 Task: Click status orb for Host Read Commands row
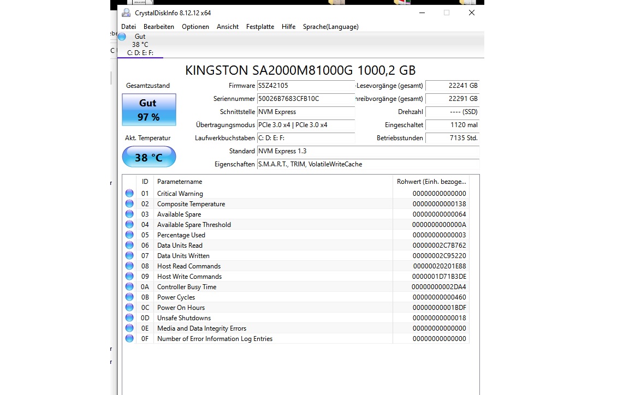pos(129,266)
